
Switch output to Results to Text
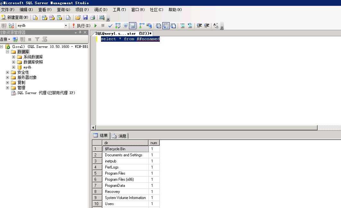click(x=158, y=26)
